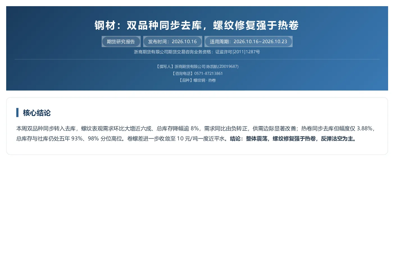Click the 期货研究报告 badge

click(121, 41)
